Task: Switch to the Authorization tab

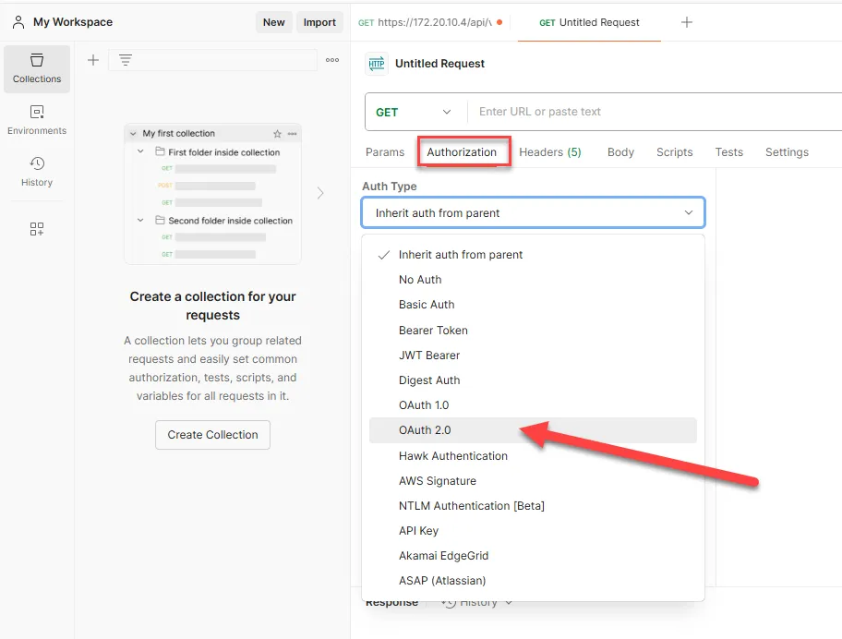Action: [462, 152]
